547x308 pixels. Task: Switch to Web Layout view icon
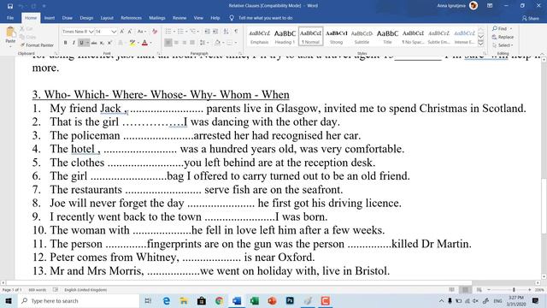coord(479,290)
